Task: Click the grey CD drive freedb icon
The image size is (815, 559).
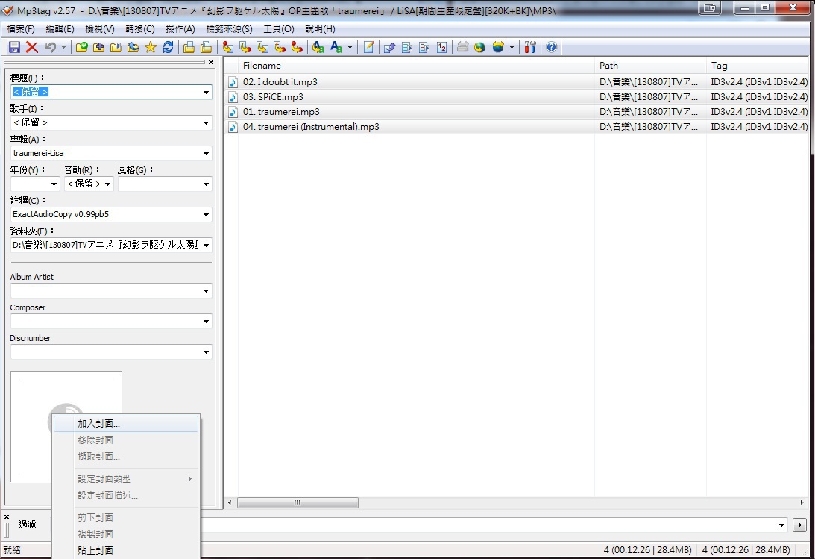Action: coord(462,47)
